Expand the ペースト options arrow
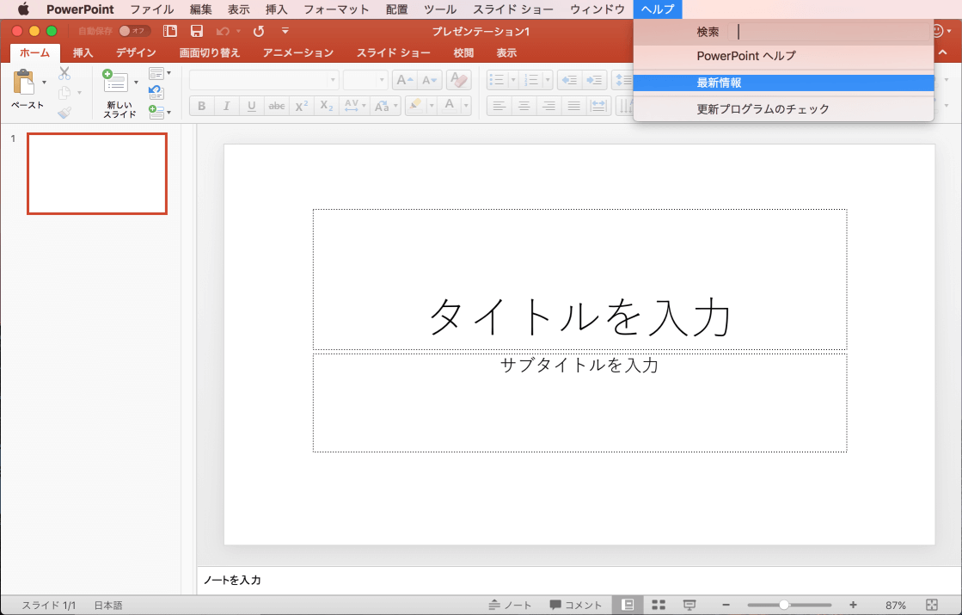Viewport: 962px width, 615px height. [44, 83]
